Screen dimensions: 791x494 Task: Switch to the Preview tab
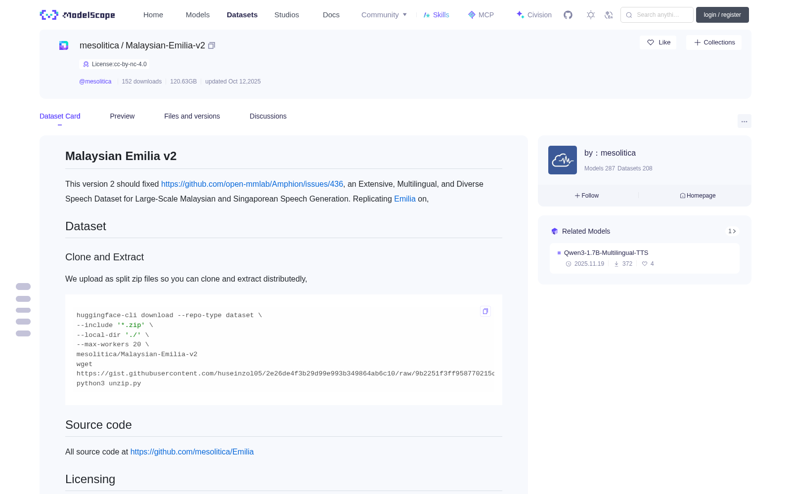(x=122, y=116)
